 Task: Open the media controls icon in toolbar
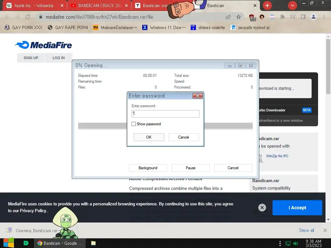point(293,17)
